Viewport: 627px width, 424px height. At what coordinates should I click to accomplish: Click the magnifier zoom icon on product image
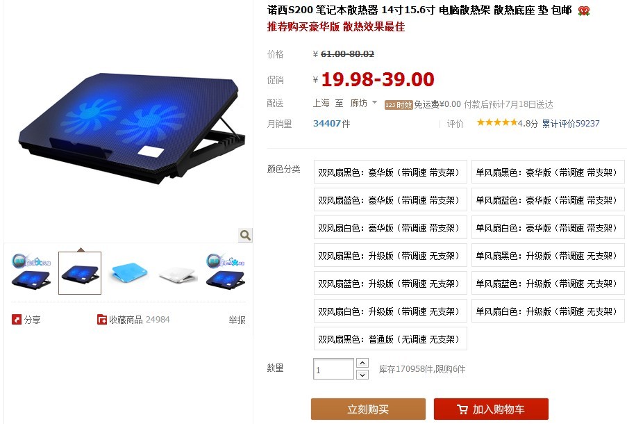tap(245, 235)
